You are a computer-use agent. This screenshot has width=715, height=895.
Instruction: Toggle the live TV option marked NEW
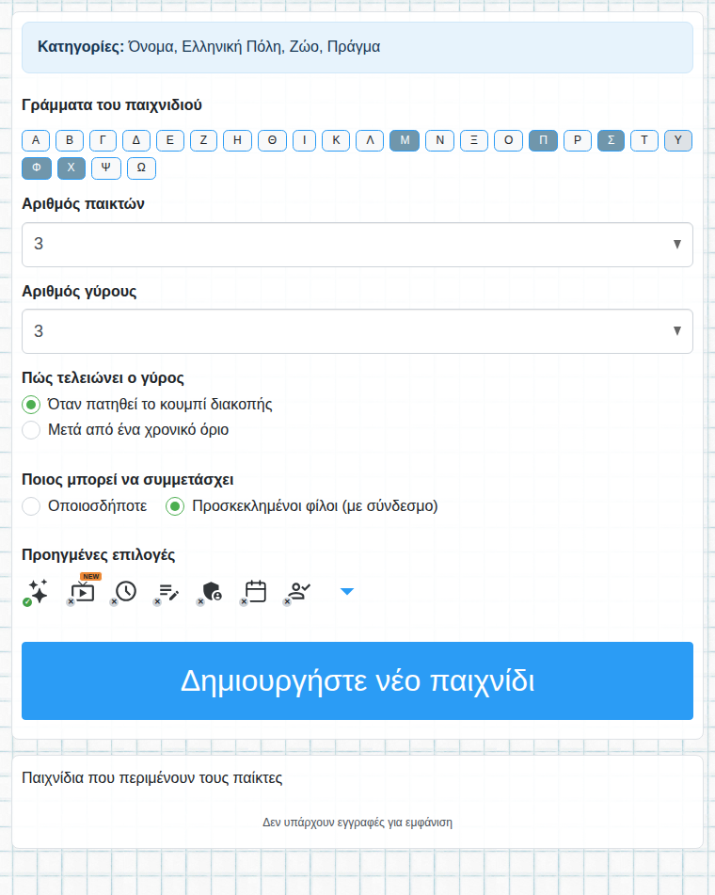click(x=82, y=590)
